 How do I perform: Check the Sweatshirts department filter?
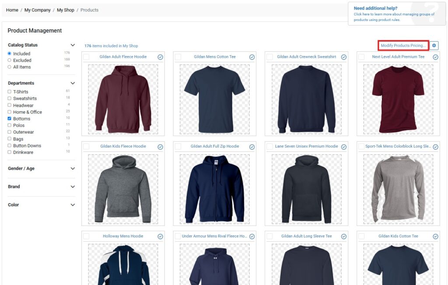click(10, 99)
